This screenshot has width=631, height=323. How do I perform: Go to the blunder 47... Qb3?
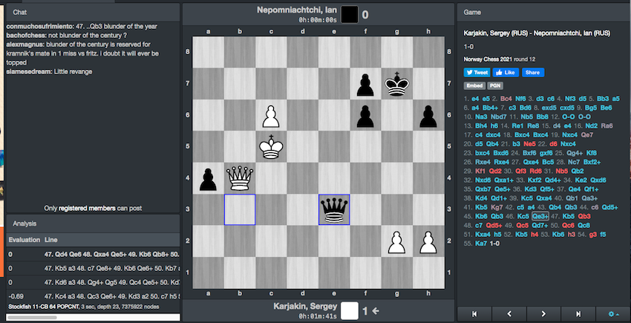(585, 216)
